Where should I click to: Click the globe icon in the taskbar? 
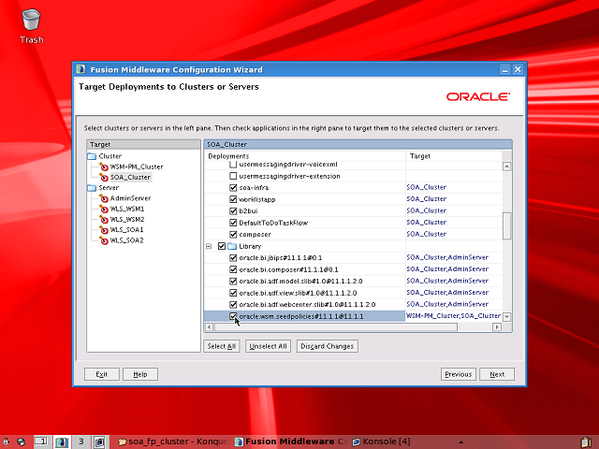(22, 442)
